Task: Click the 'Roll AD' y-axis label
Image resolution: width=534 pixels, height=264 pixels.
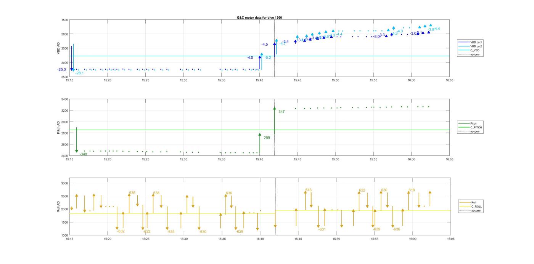Action: (58, 206)
